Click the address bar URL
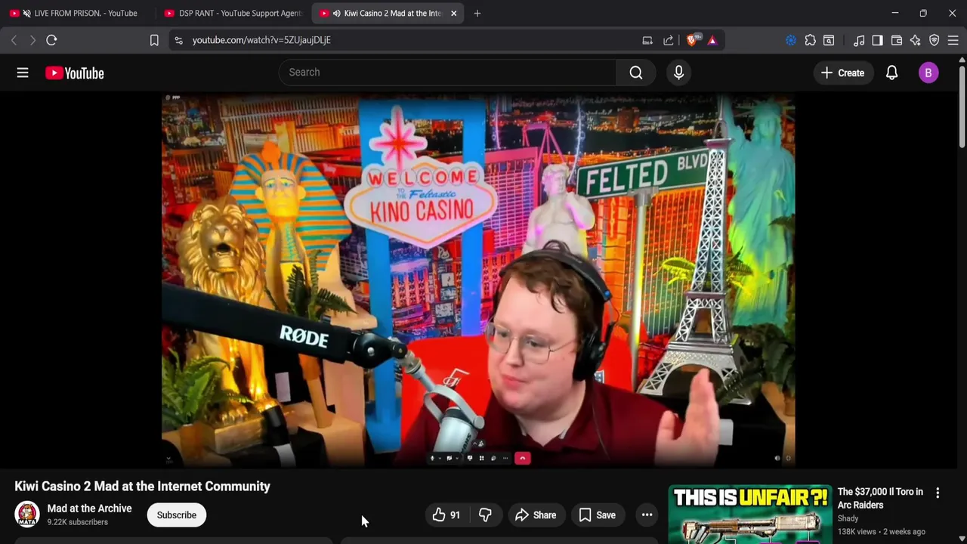This screenshot has height=544, width=967. click(x=261, y=40)
